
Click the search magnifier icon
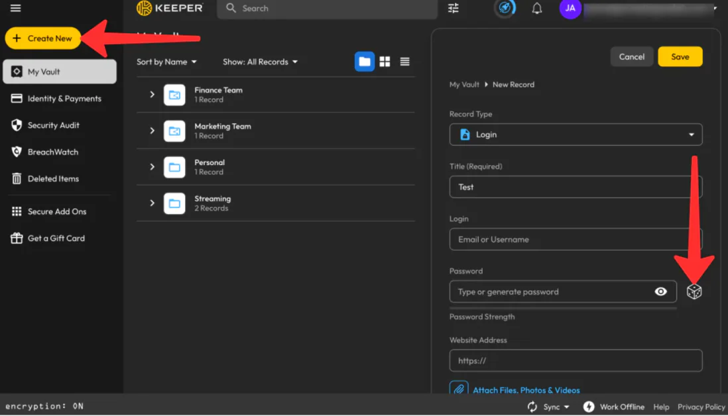pos(231,8)
